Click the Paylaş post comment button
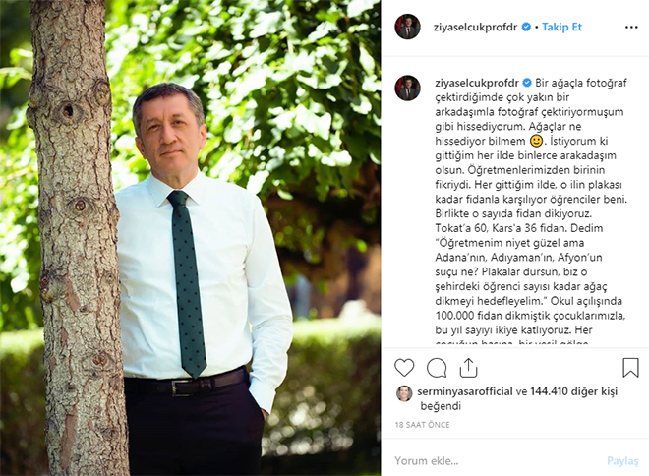649x476 pixels. 622,460
